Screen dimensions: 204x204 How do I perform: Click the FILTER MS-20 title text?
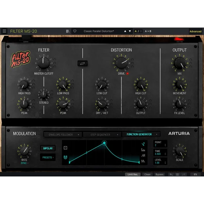[23, 31]
